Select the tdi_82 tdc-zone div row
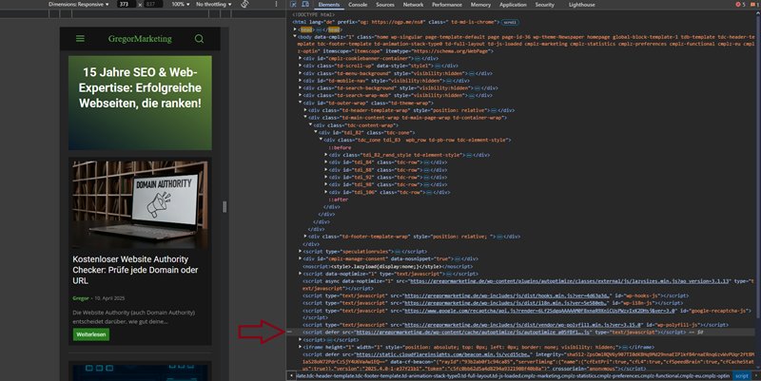The height and width of the screenshot is (381, 761). point(367,132)
